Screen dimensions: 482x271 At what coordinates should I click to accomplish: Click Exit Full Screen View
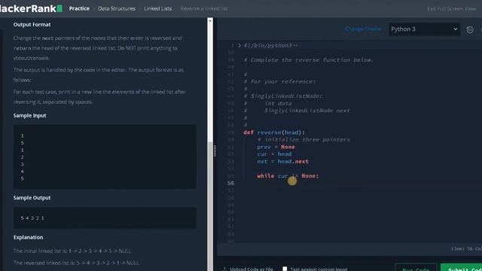(451, 9)
